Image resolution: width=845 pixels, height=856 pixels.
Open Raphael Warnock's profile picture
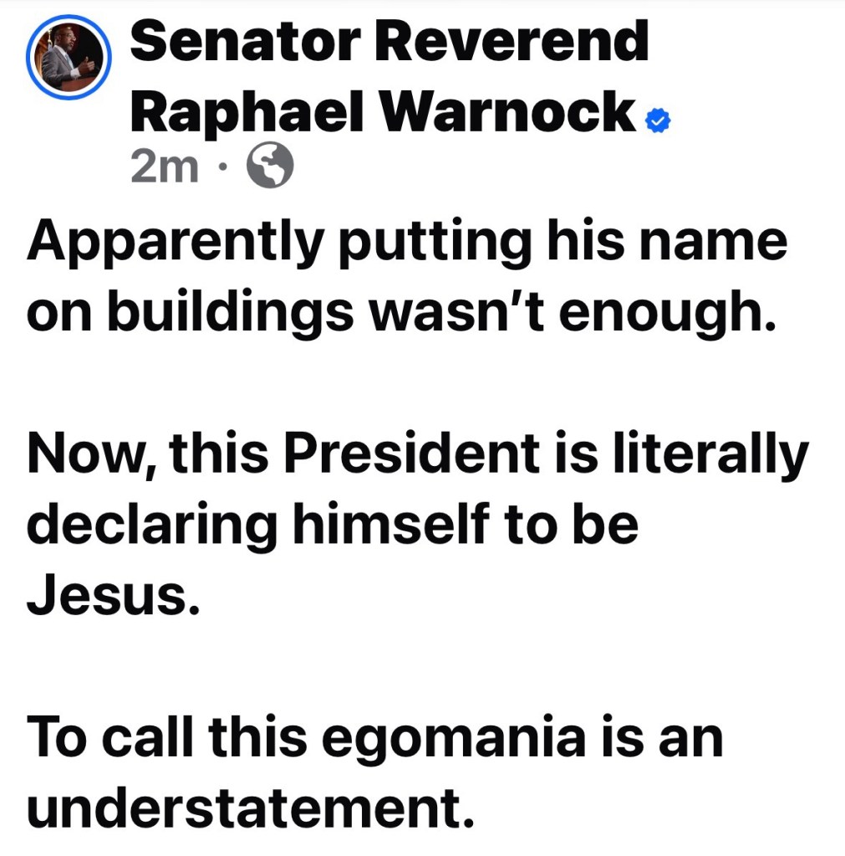[x=67, y=57]
